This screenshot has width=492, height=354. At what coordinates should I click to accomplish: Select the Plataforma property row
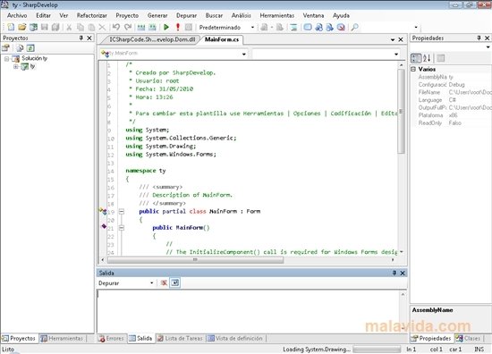[451, 115]
